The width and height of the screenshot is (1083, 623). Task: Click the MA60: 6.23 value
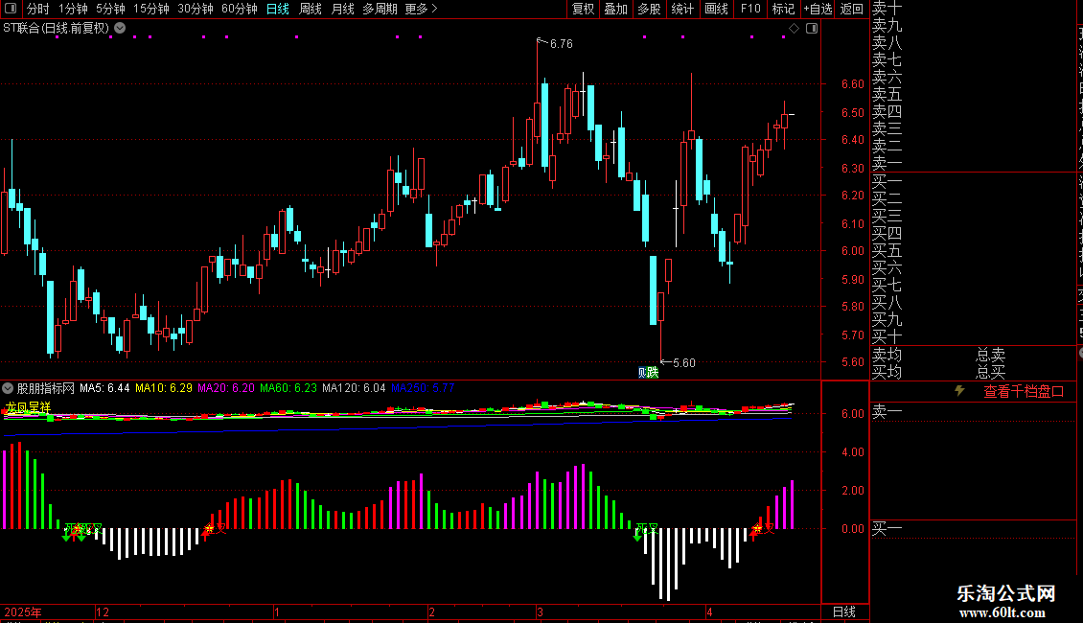(x=288, y=388)
